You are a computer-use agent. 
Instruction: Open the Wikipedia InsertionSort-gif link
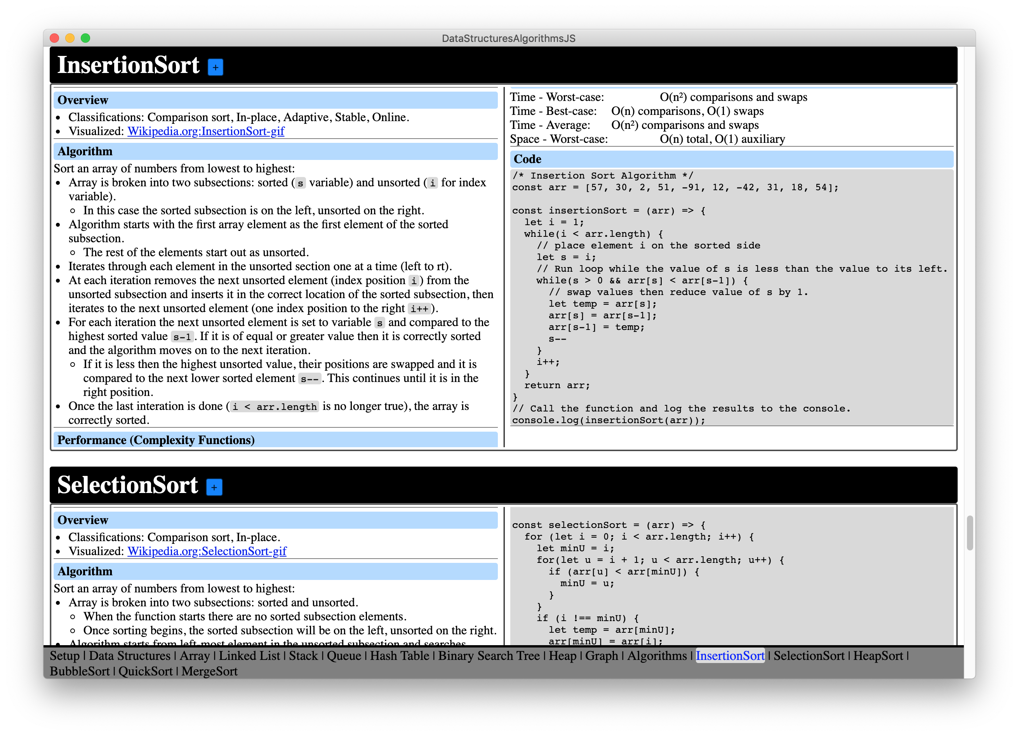tap(206, 131)
